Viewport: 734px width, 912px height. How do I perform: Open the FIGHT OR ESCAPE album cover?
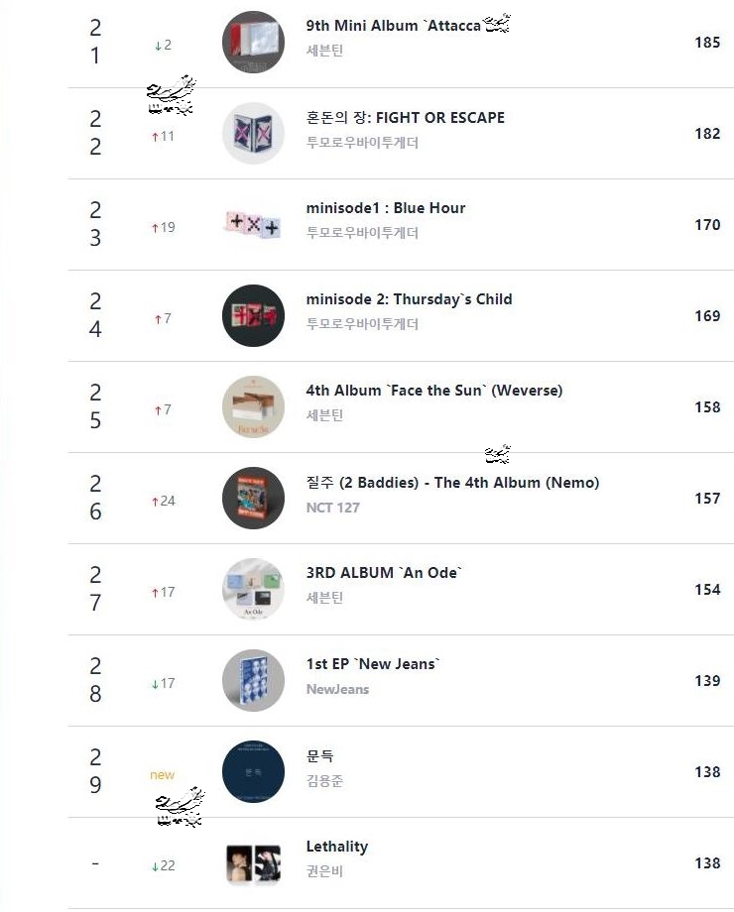coord(253,134)
